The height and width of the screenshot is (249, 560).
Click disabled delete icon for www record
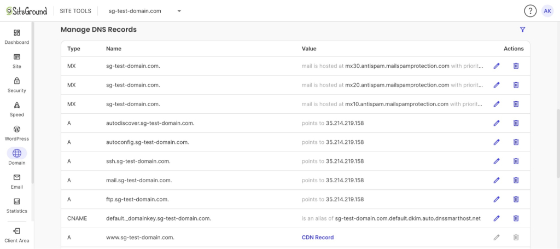[x=516, y=237]
